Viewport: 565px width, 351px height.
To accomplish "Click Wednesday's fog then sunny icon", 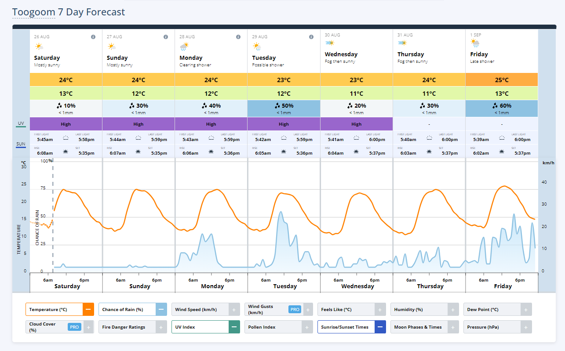I will [x=329, y=43].
